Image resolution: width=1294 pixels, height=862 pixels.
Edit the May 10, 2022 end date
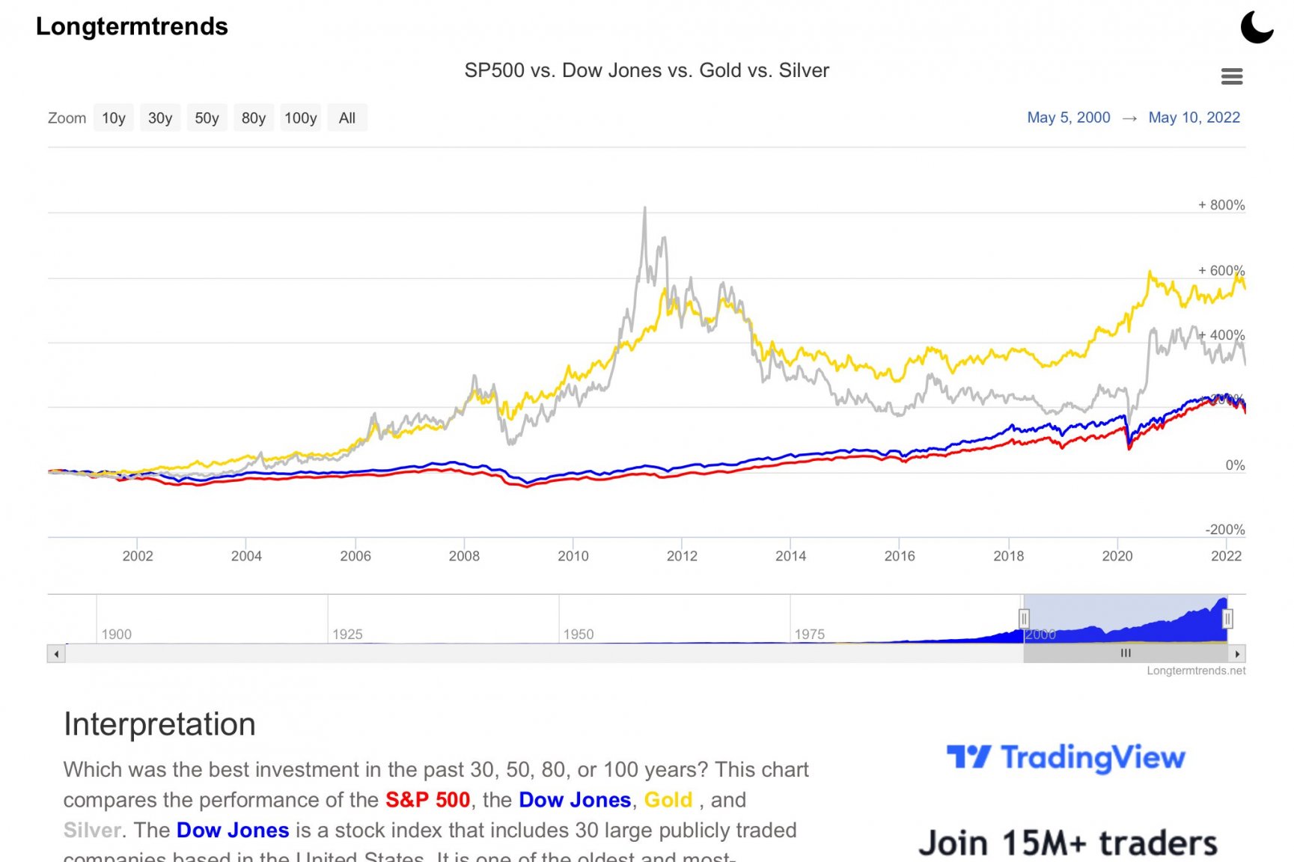(1194, 117)
